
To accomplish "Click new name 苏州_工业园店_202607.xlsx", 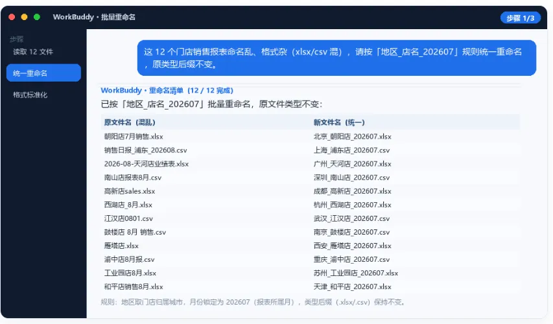I will (356, 273).
